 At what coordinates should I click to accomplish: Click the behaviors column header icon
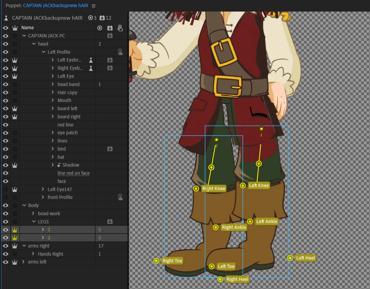click(110, 28)
